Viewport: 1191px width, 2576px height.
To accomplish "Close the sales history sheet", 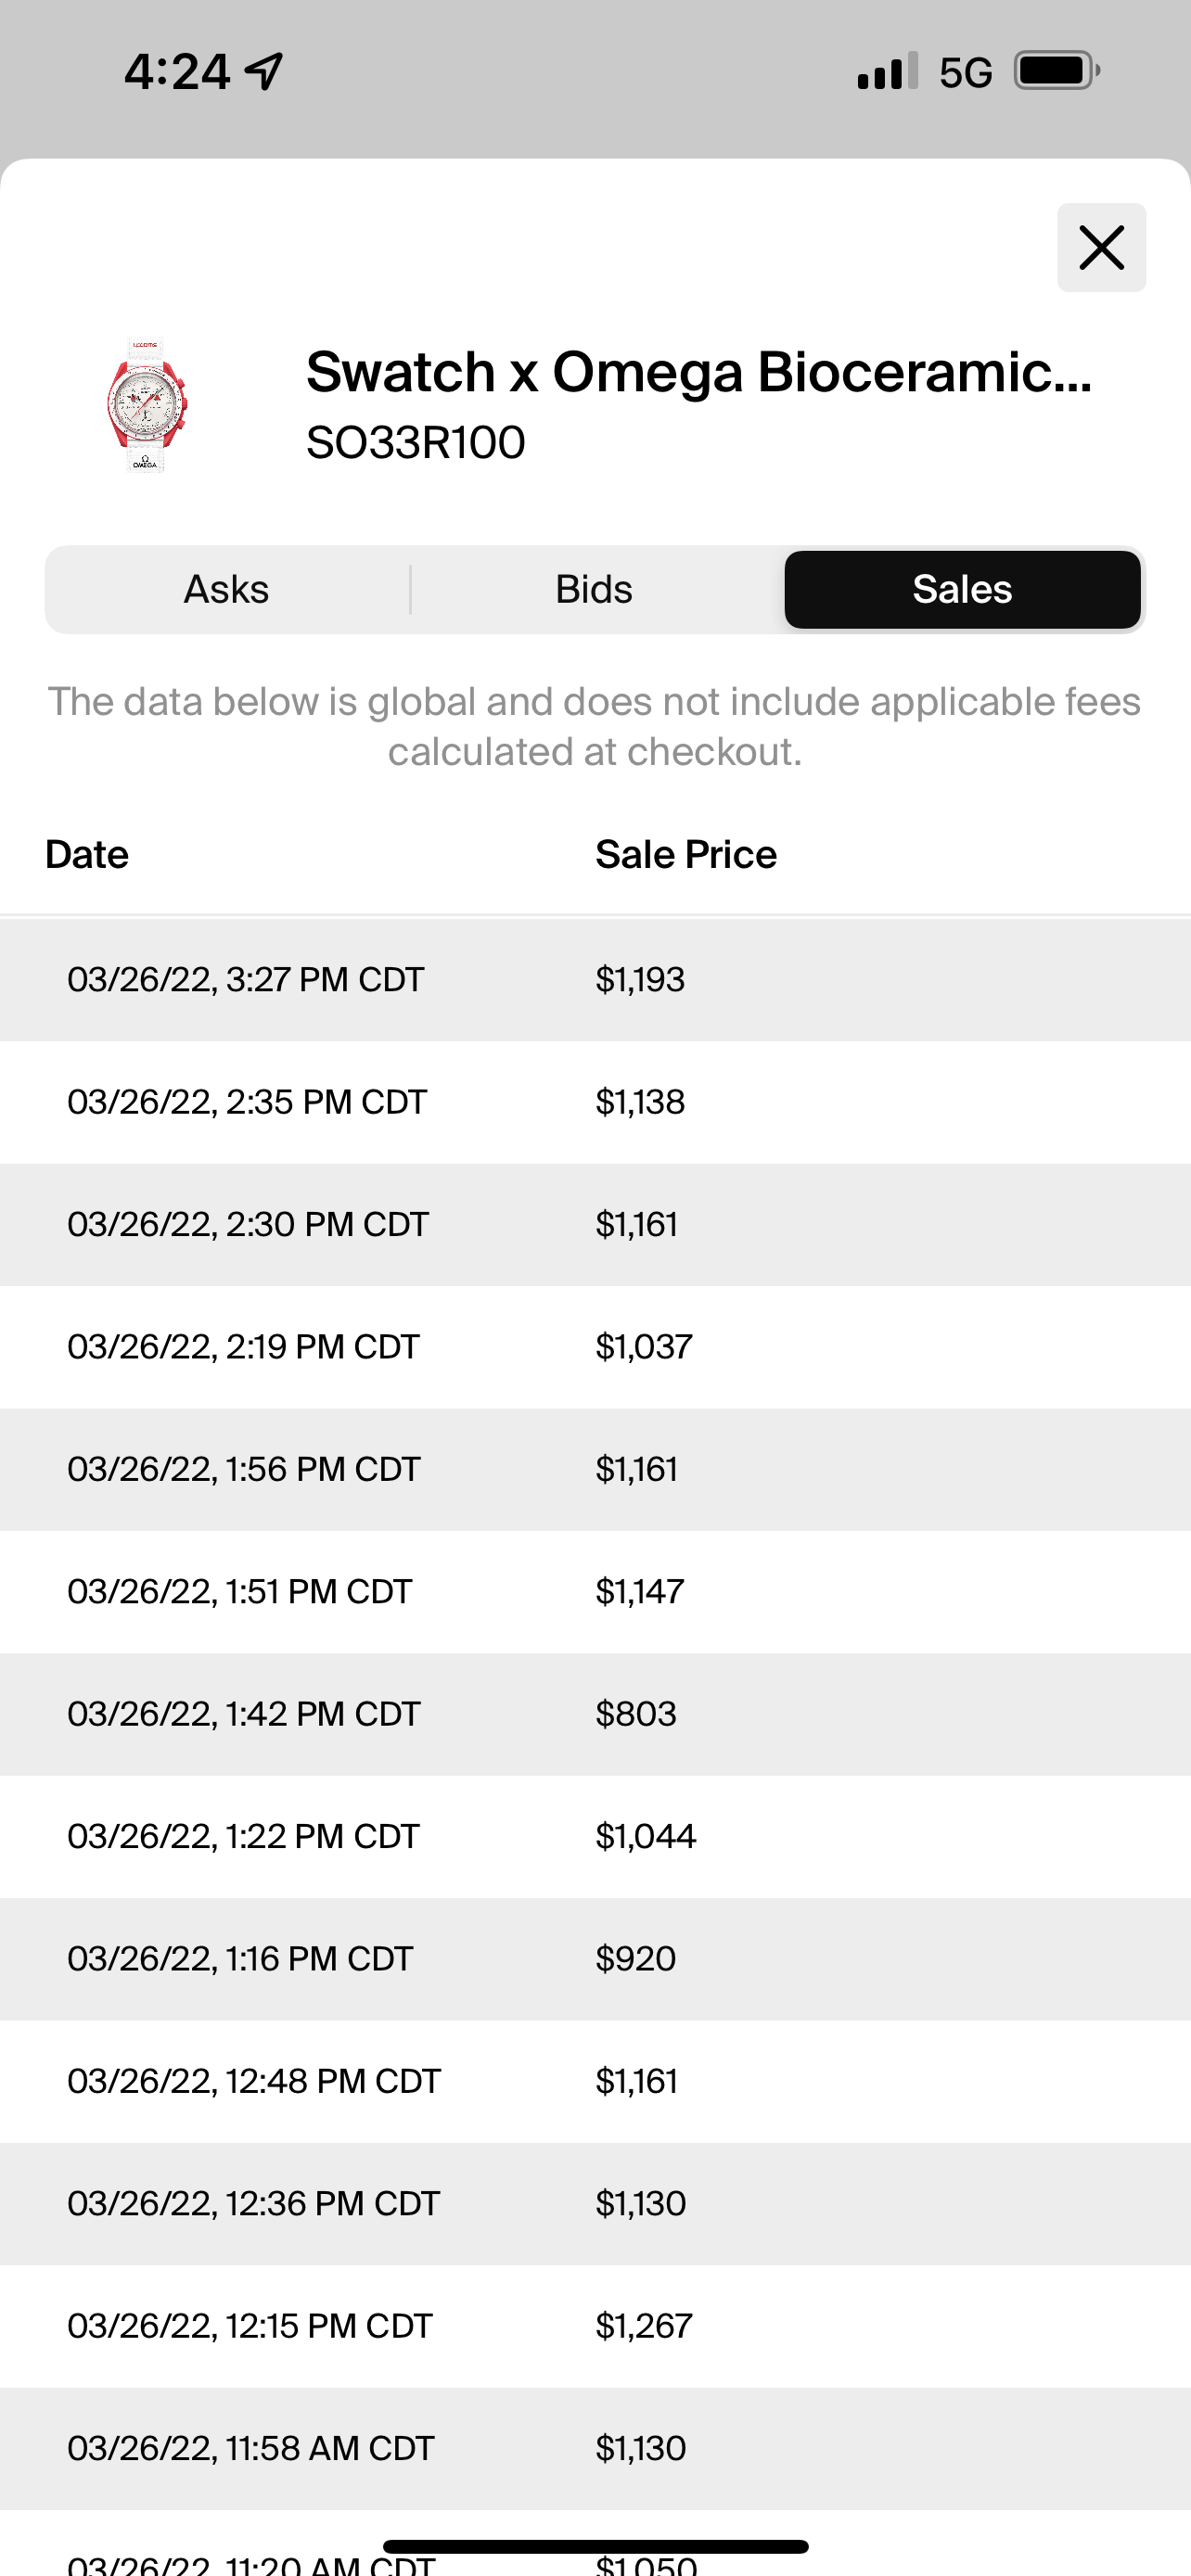I will [1101, 247].
